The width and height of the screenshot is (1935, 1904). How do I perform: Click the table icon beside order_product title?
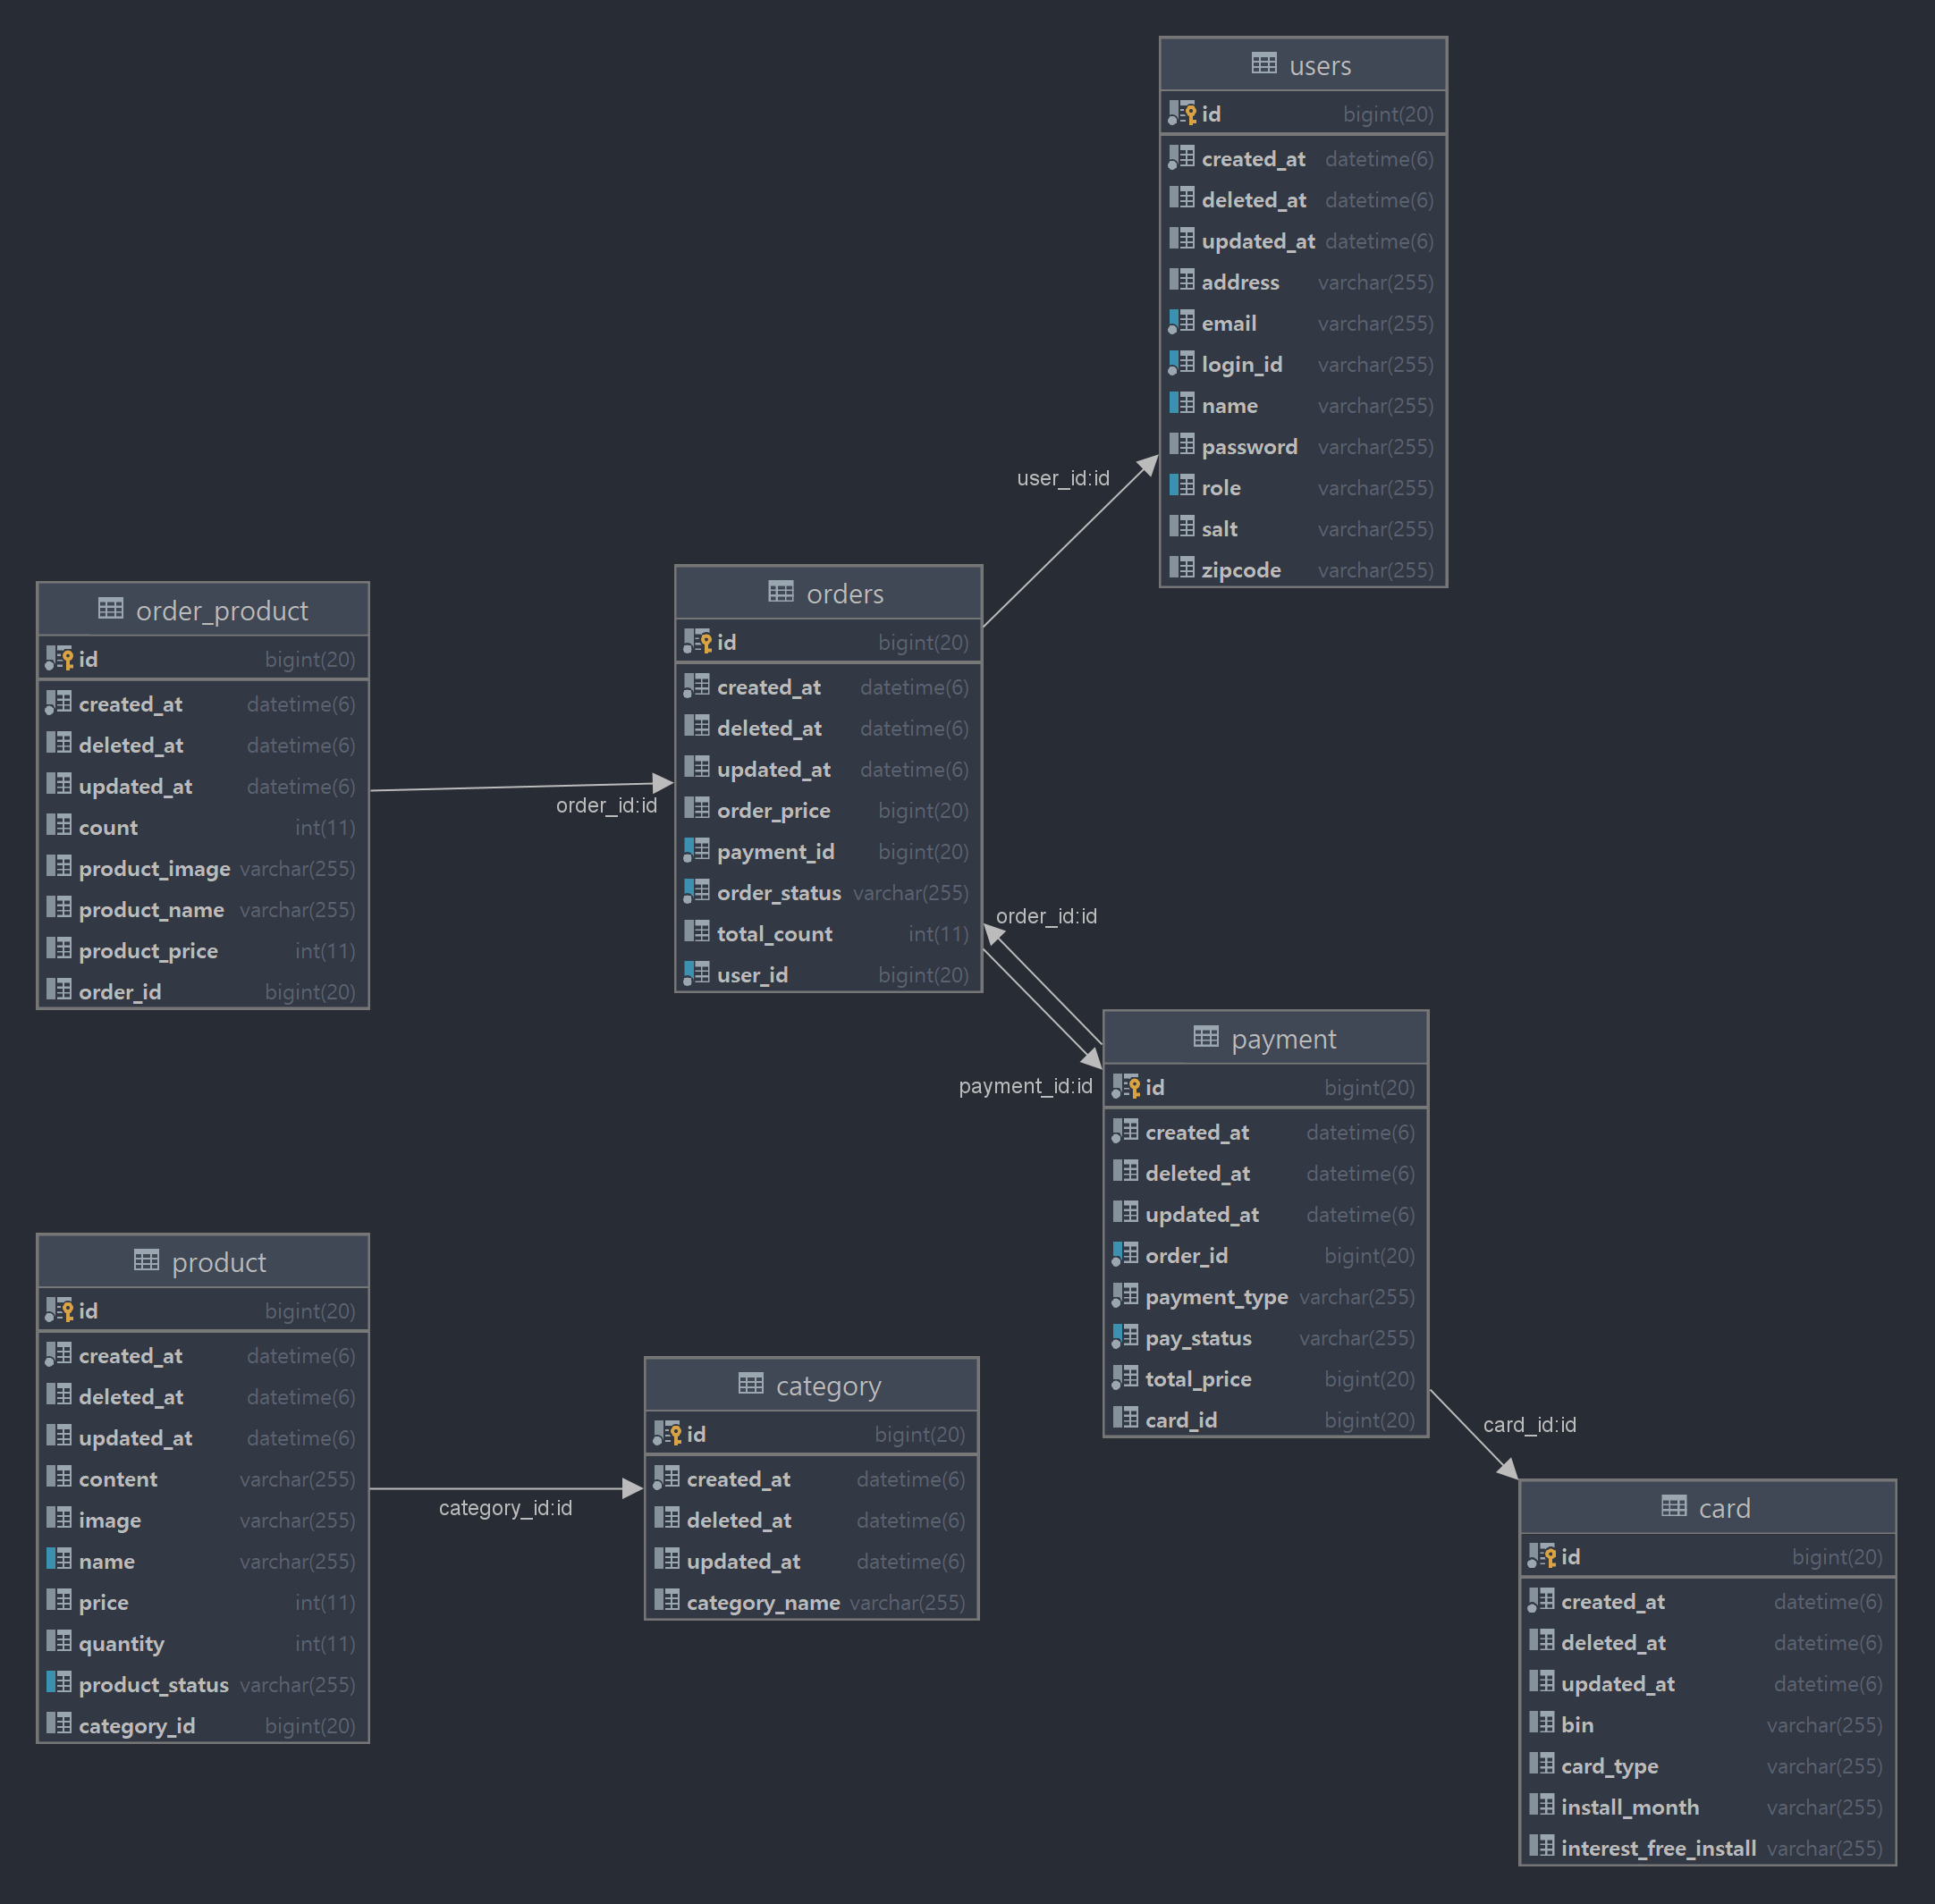coord(110,609)
